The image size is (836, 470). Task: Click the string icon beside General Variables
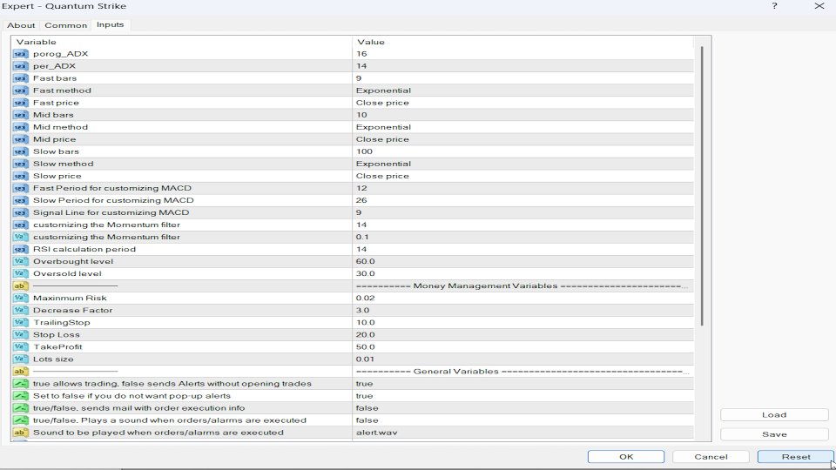click(20, 372)
